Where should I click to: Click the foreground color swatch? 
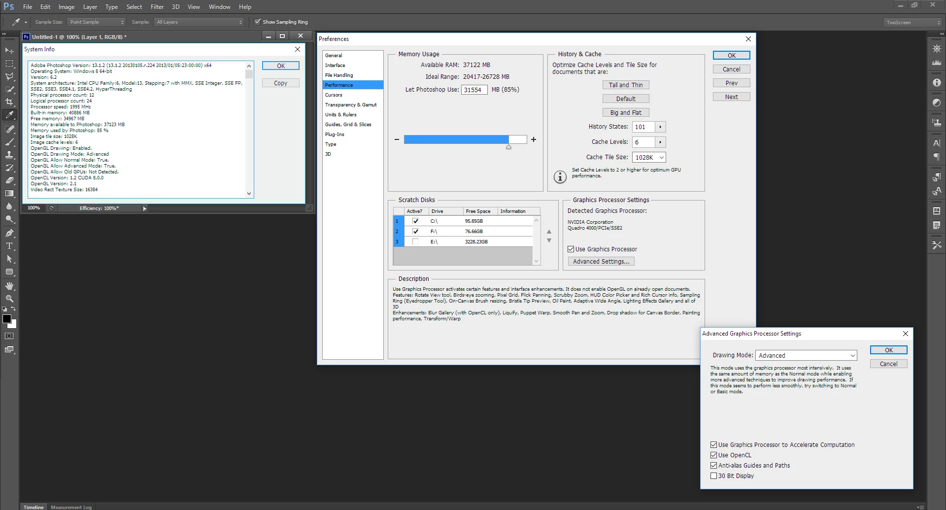tap(7, 319)
